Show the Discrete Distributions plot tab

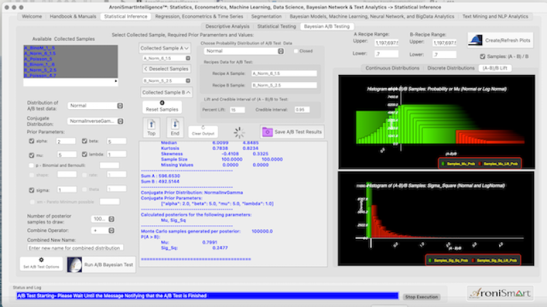451,68
